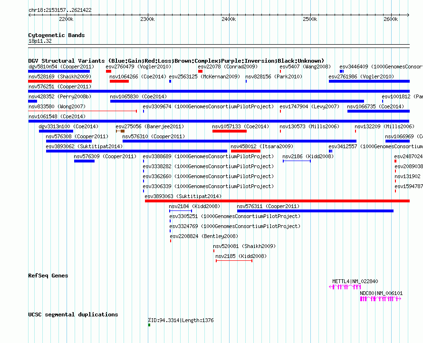Click the 2300k ruler position
Image resolution: width=423 pixels, height=343 pixels.
tap(147, 19)
